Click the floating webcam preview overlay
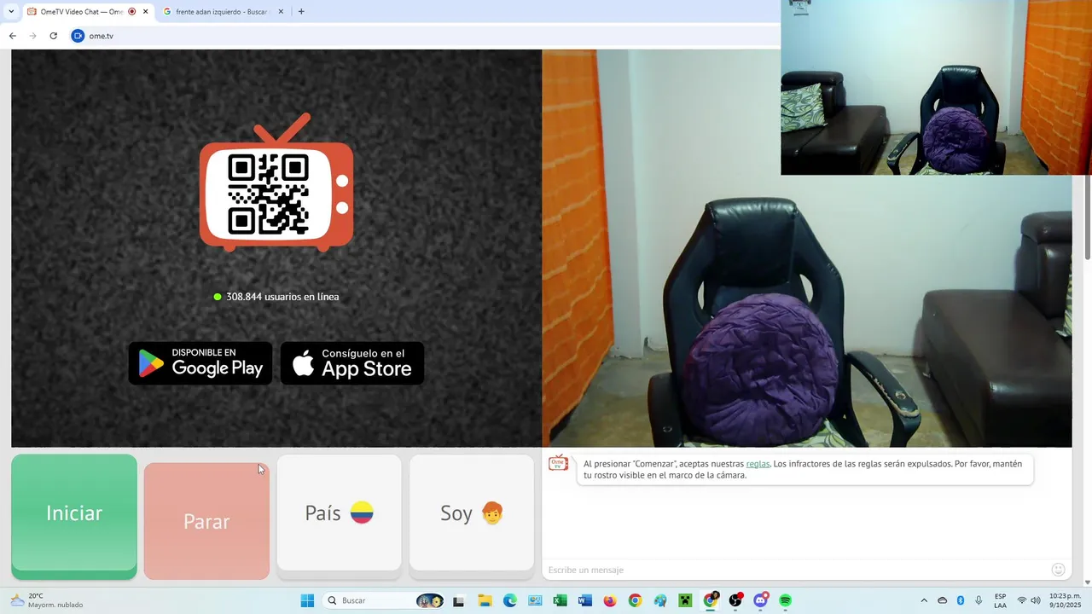The height and width of the screenshot is (614, 1092). (x=936, y=87)
